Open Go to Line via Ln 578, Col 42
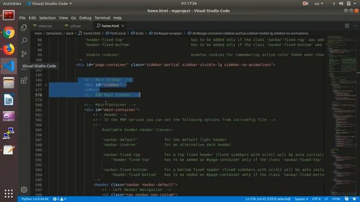 coord(268,199)
